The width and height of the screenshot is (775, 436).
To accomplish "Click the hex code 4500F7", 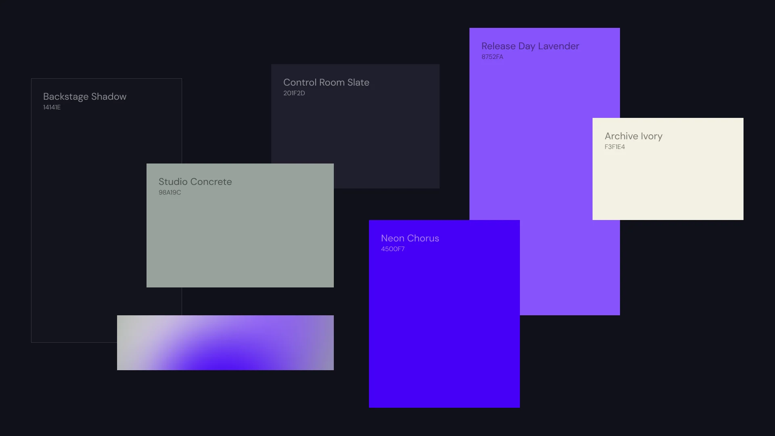I will click(393, 249).
